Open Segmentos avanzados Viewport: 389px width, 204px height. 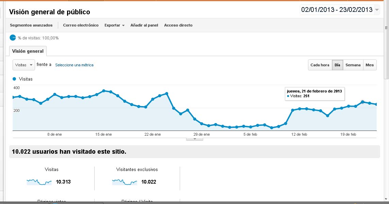[31, 25]
